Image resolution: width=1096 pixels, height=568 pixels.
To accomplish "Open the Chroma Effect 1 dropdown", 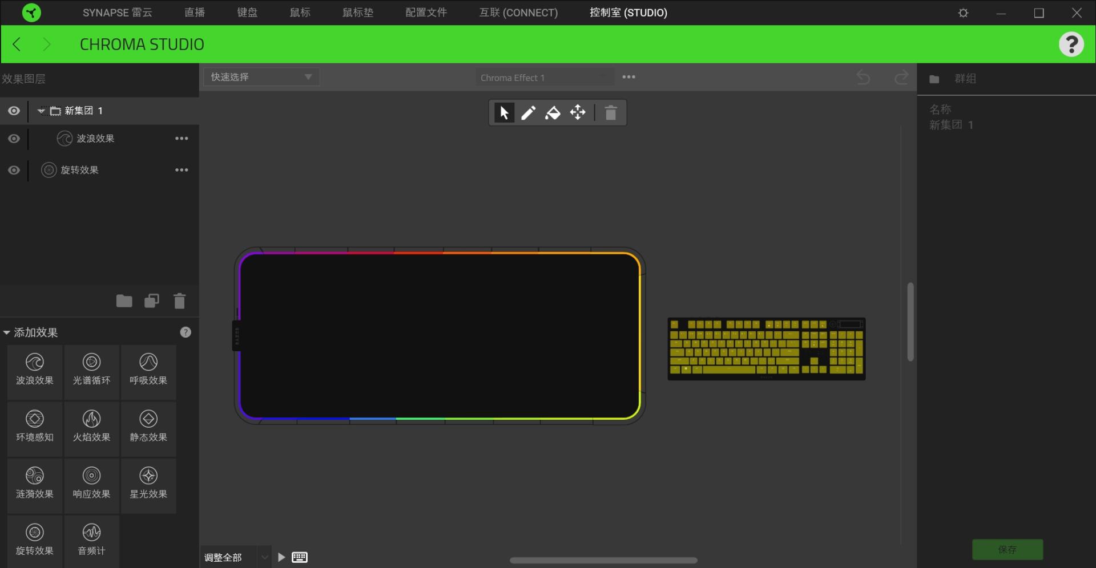I will (x=545, y=77).
